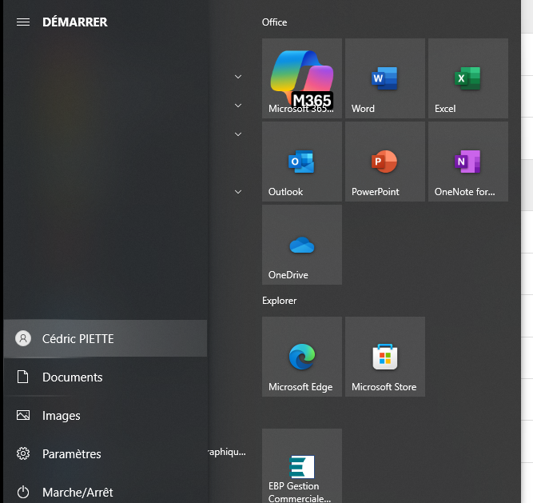
Task: Launch PowerPoint tile
Action: [x=385, y=162]
